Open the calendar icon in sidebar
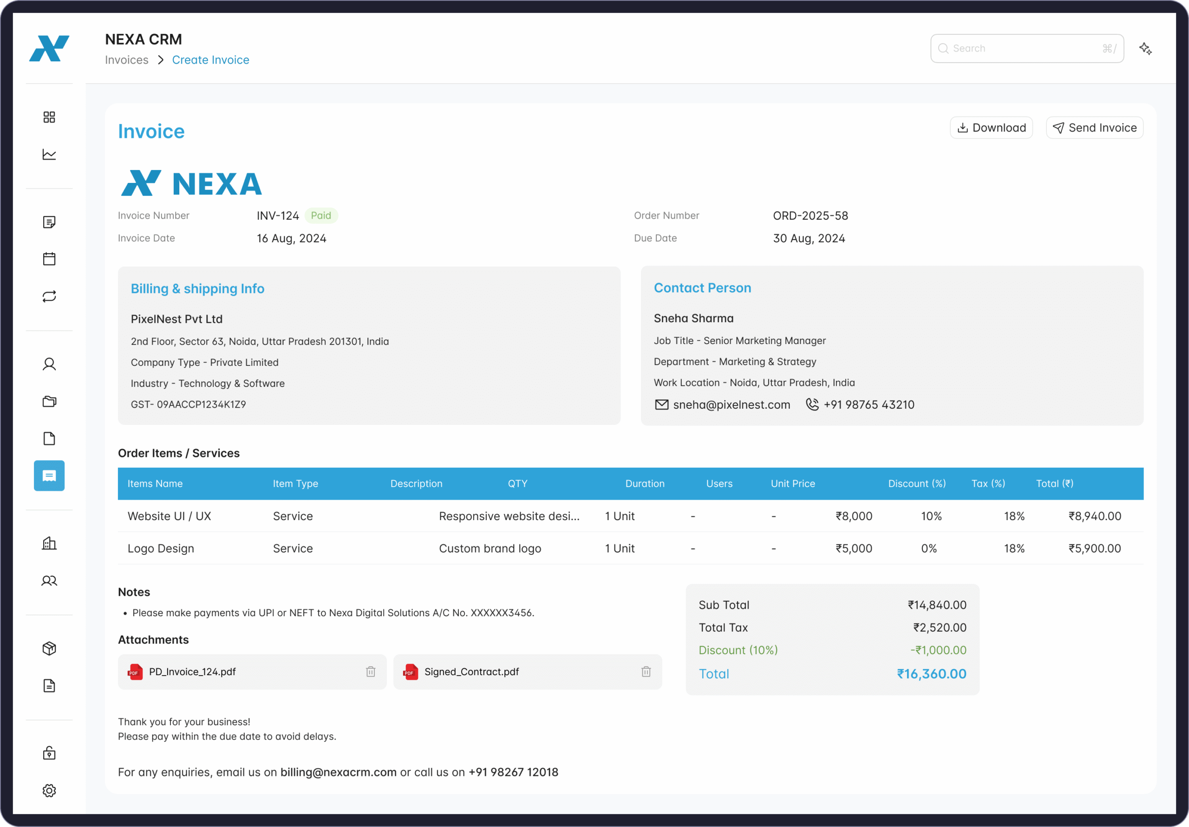The width and height of the screenshot is (1189, 827). 49,258
